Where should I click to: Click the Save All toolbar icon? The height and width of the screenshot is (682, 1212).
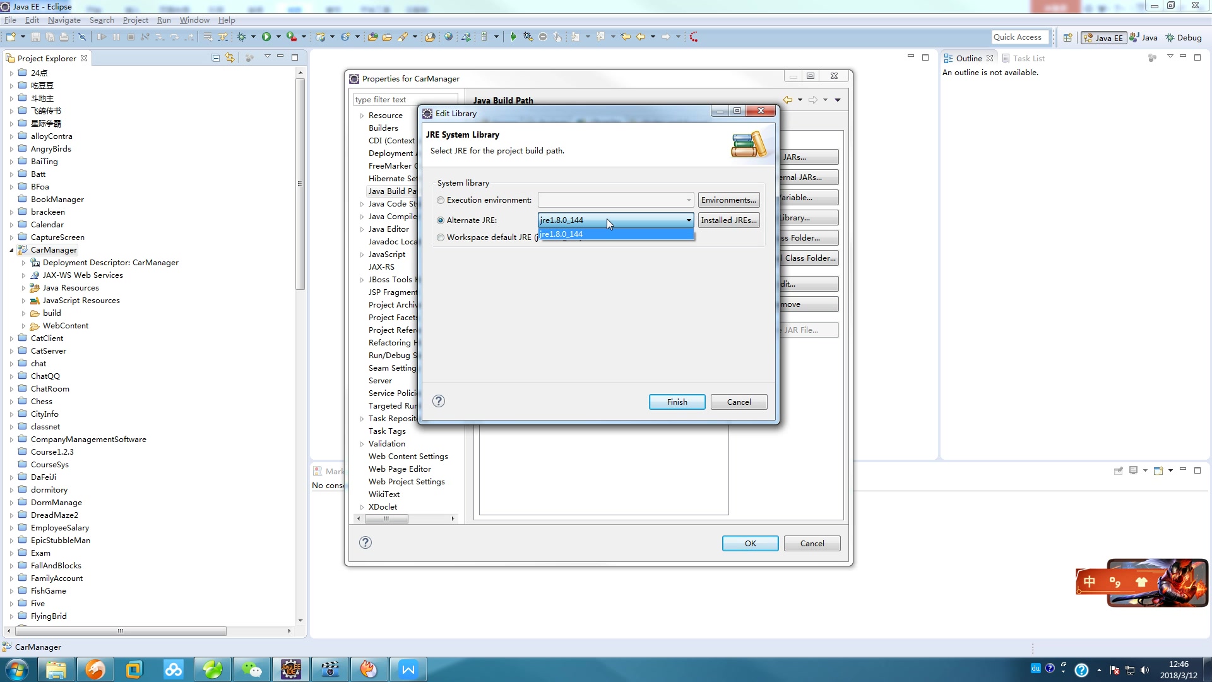[50, 37]
